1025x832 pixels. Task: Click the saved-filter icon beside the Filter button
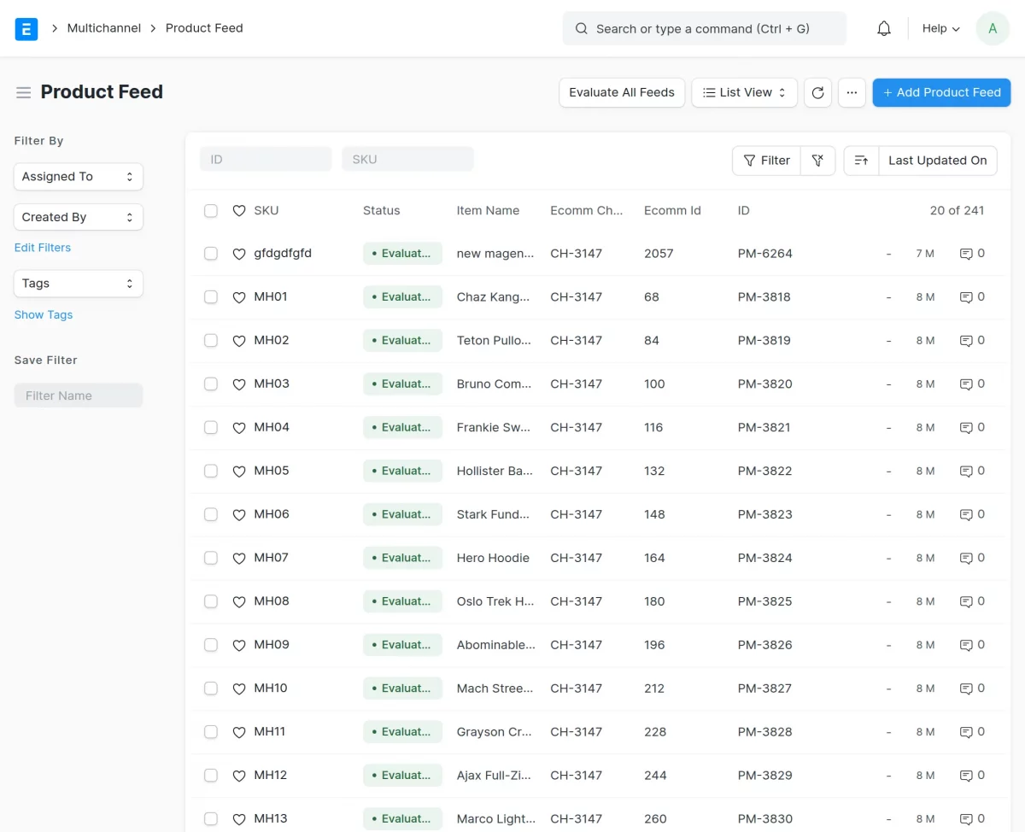click(x=817, y=160)
